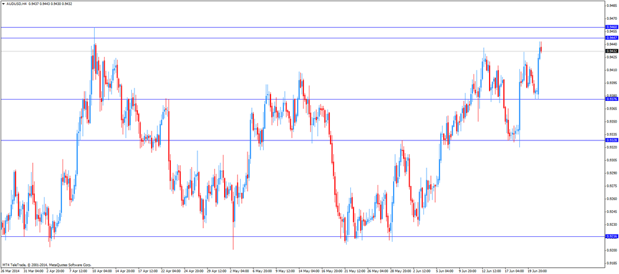Click the 0.9410 value on price scale
The image size is (619, 274).
pyautogui.click(x=612, y=70)
